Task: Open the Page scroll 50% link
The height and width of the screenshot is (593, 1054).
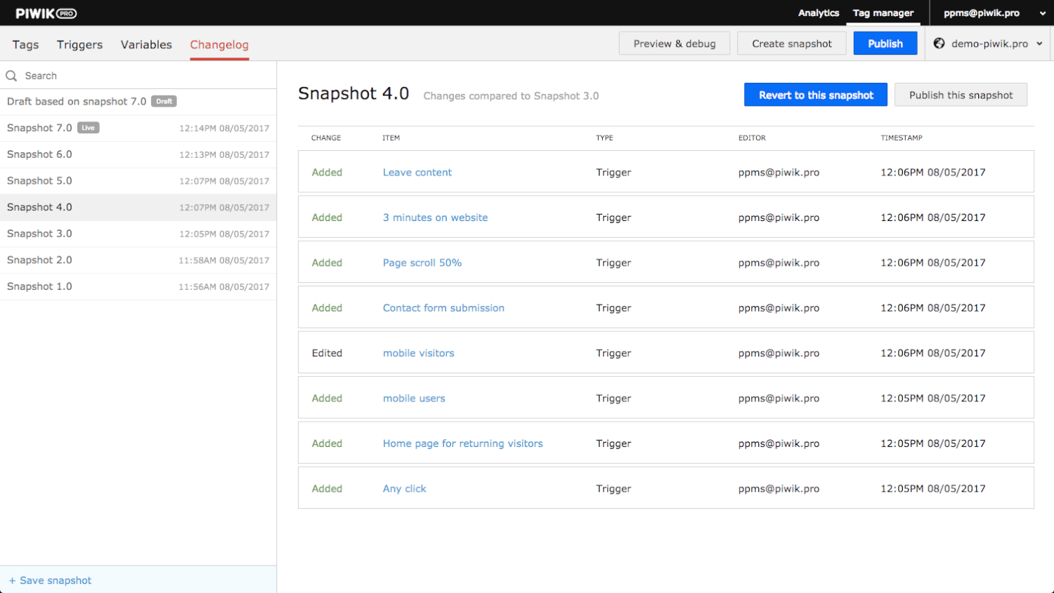Action: point(422,262)
